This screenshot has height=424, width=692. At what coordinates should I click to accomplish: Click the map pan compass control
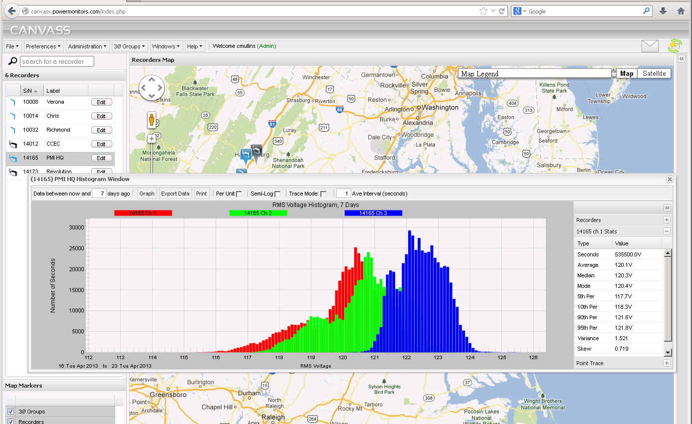151,87
